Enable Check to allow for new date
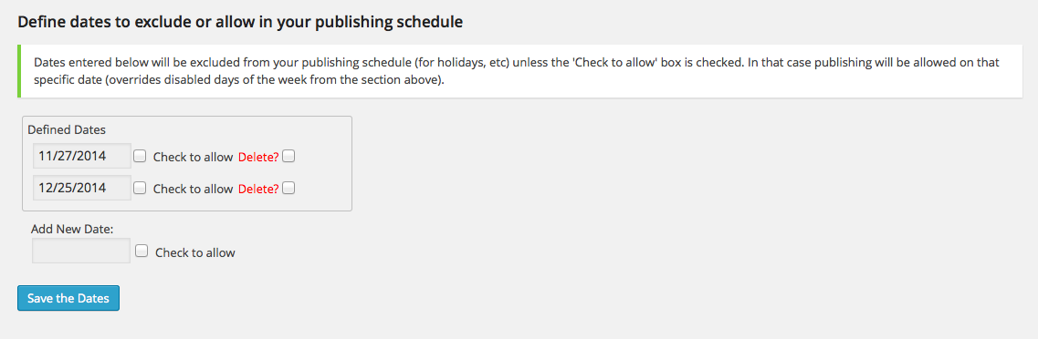Image resolution: width=1038 pixels, height=339 pixels. coord(141,252)
